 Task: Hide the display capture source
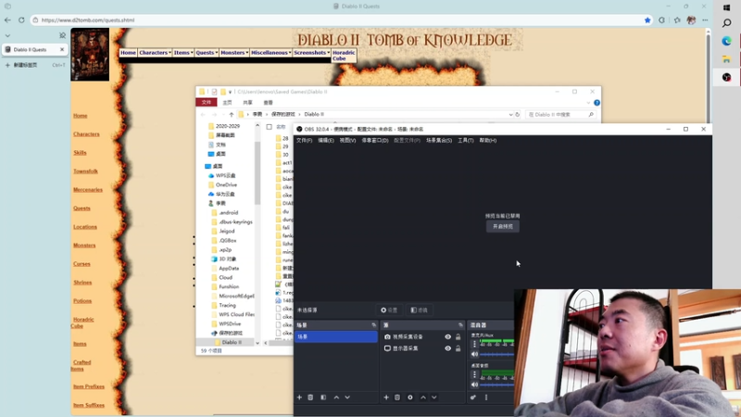447,348
